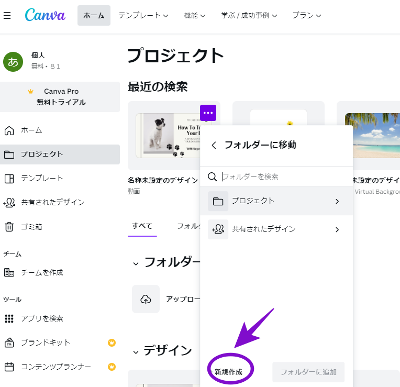Click the crown badge beside ブランドキット

pyautogui.click(x=112, y=342)
